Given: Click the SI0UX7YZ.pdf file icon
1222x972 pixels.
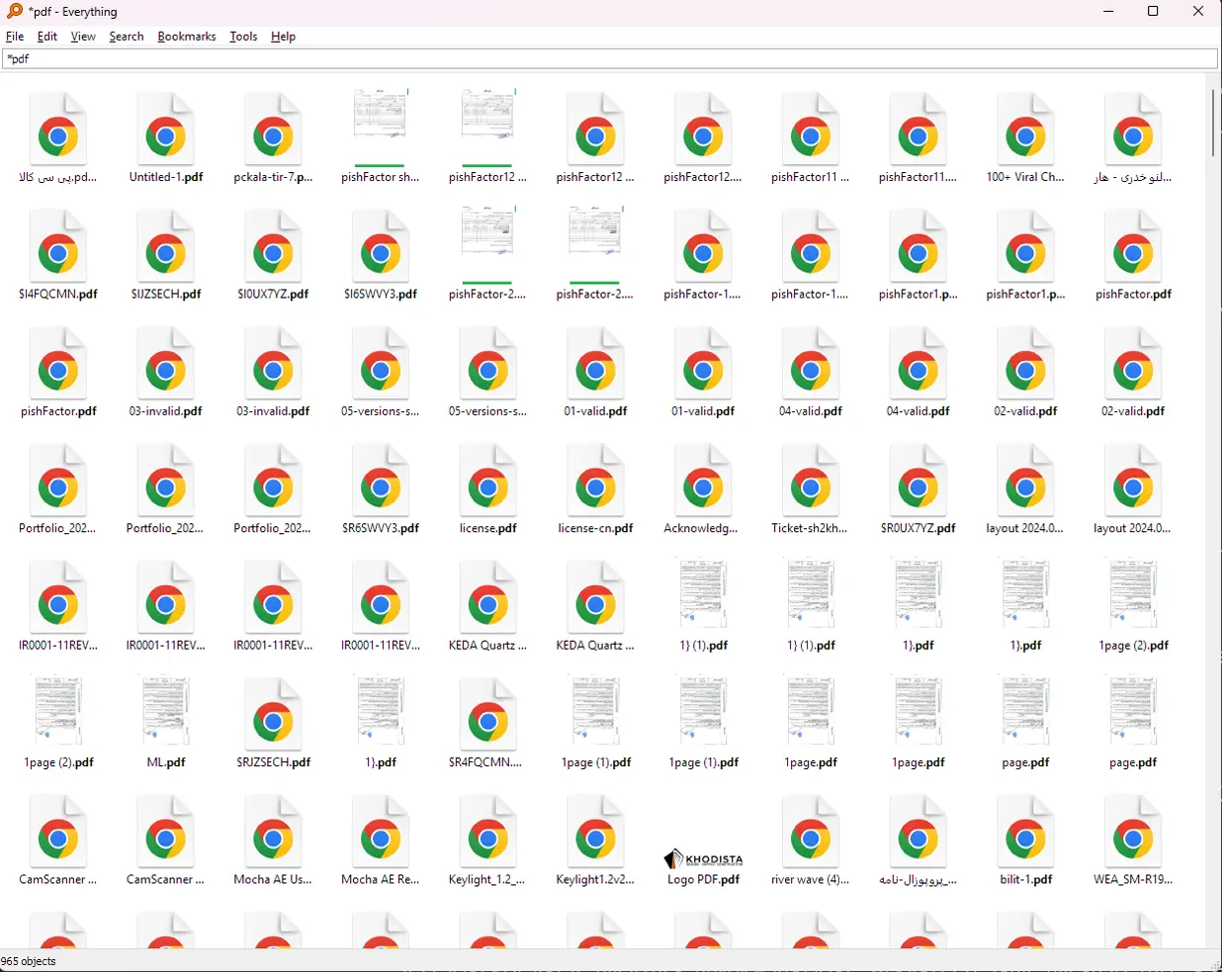Looking at the screenshot, I should pos(273,246).
